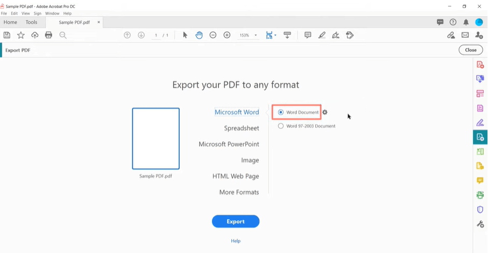Activate the Selection arrow tool

pos(185,35)
